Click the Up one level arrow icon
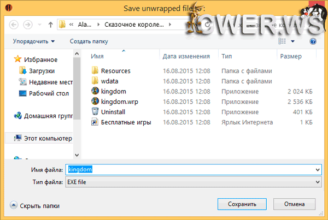Screen dimensions: 328x220 (50, 25)
